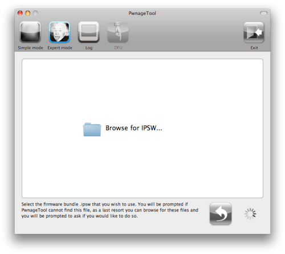The image size is (285, 254).
Task: Click the Exit door icon
Action: pyautogui.click(x=254, y=32)
